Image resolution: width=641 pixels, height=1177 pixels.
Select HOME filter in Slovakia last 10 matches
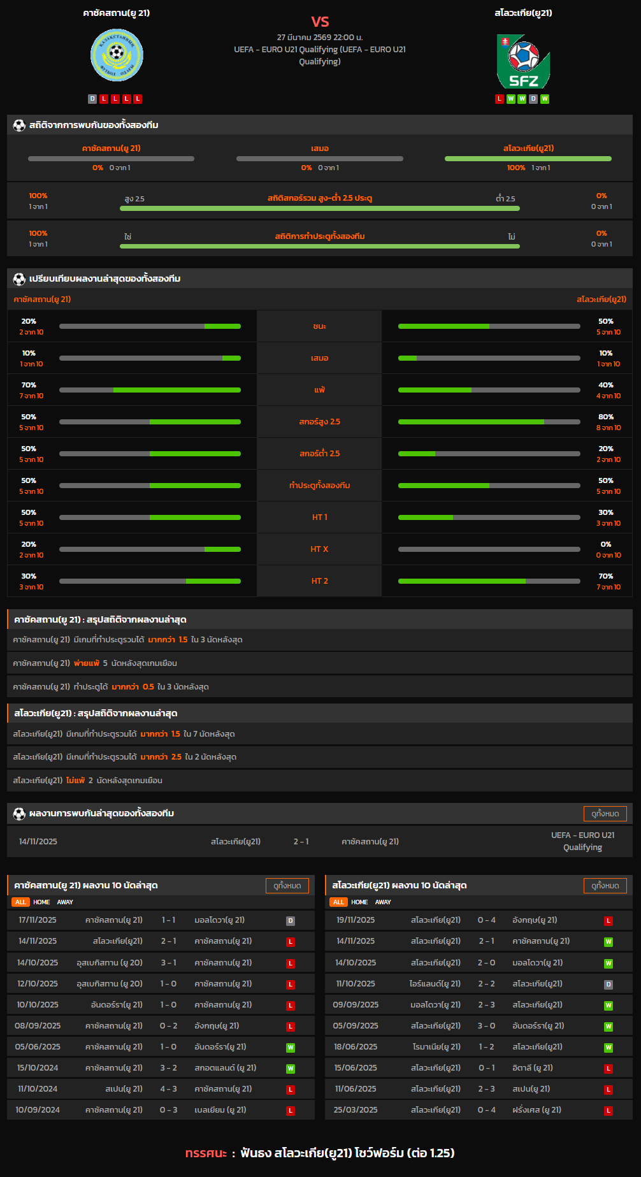359,902
